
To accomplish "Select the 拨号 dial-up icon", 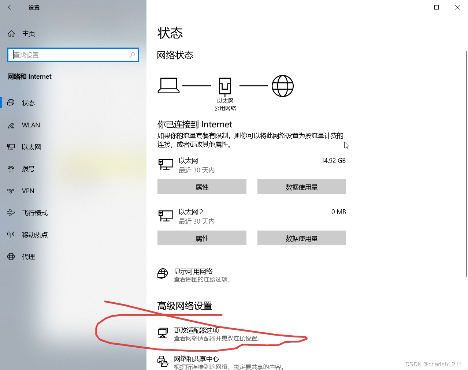I will coord(11,169).
